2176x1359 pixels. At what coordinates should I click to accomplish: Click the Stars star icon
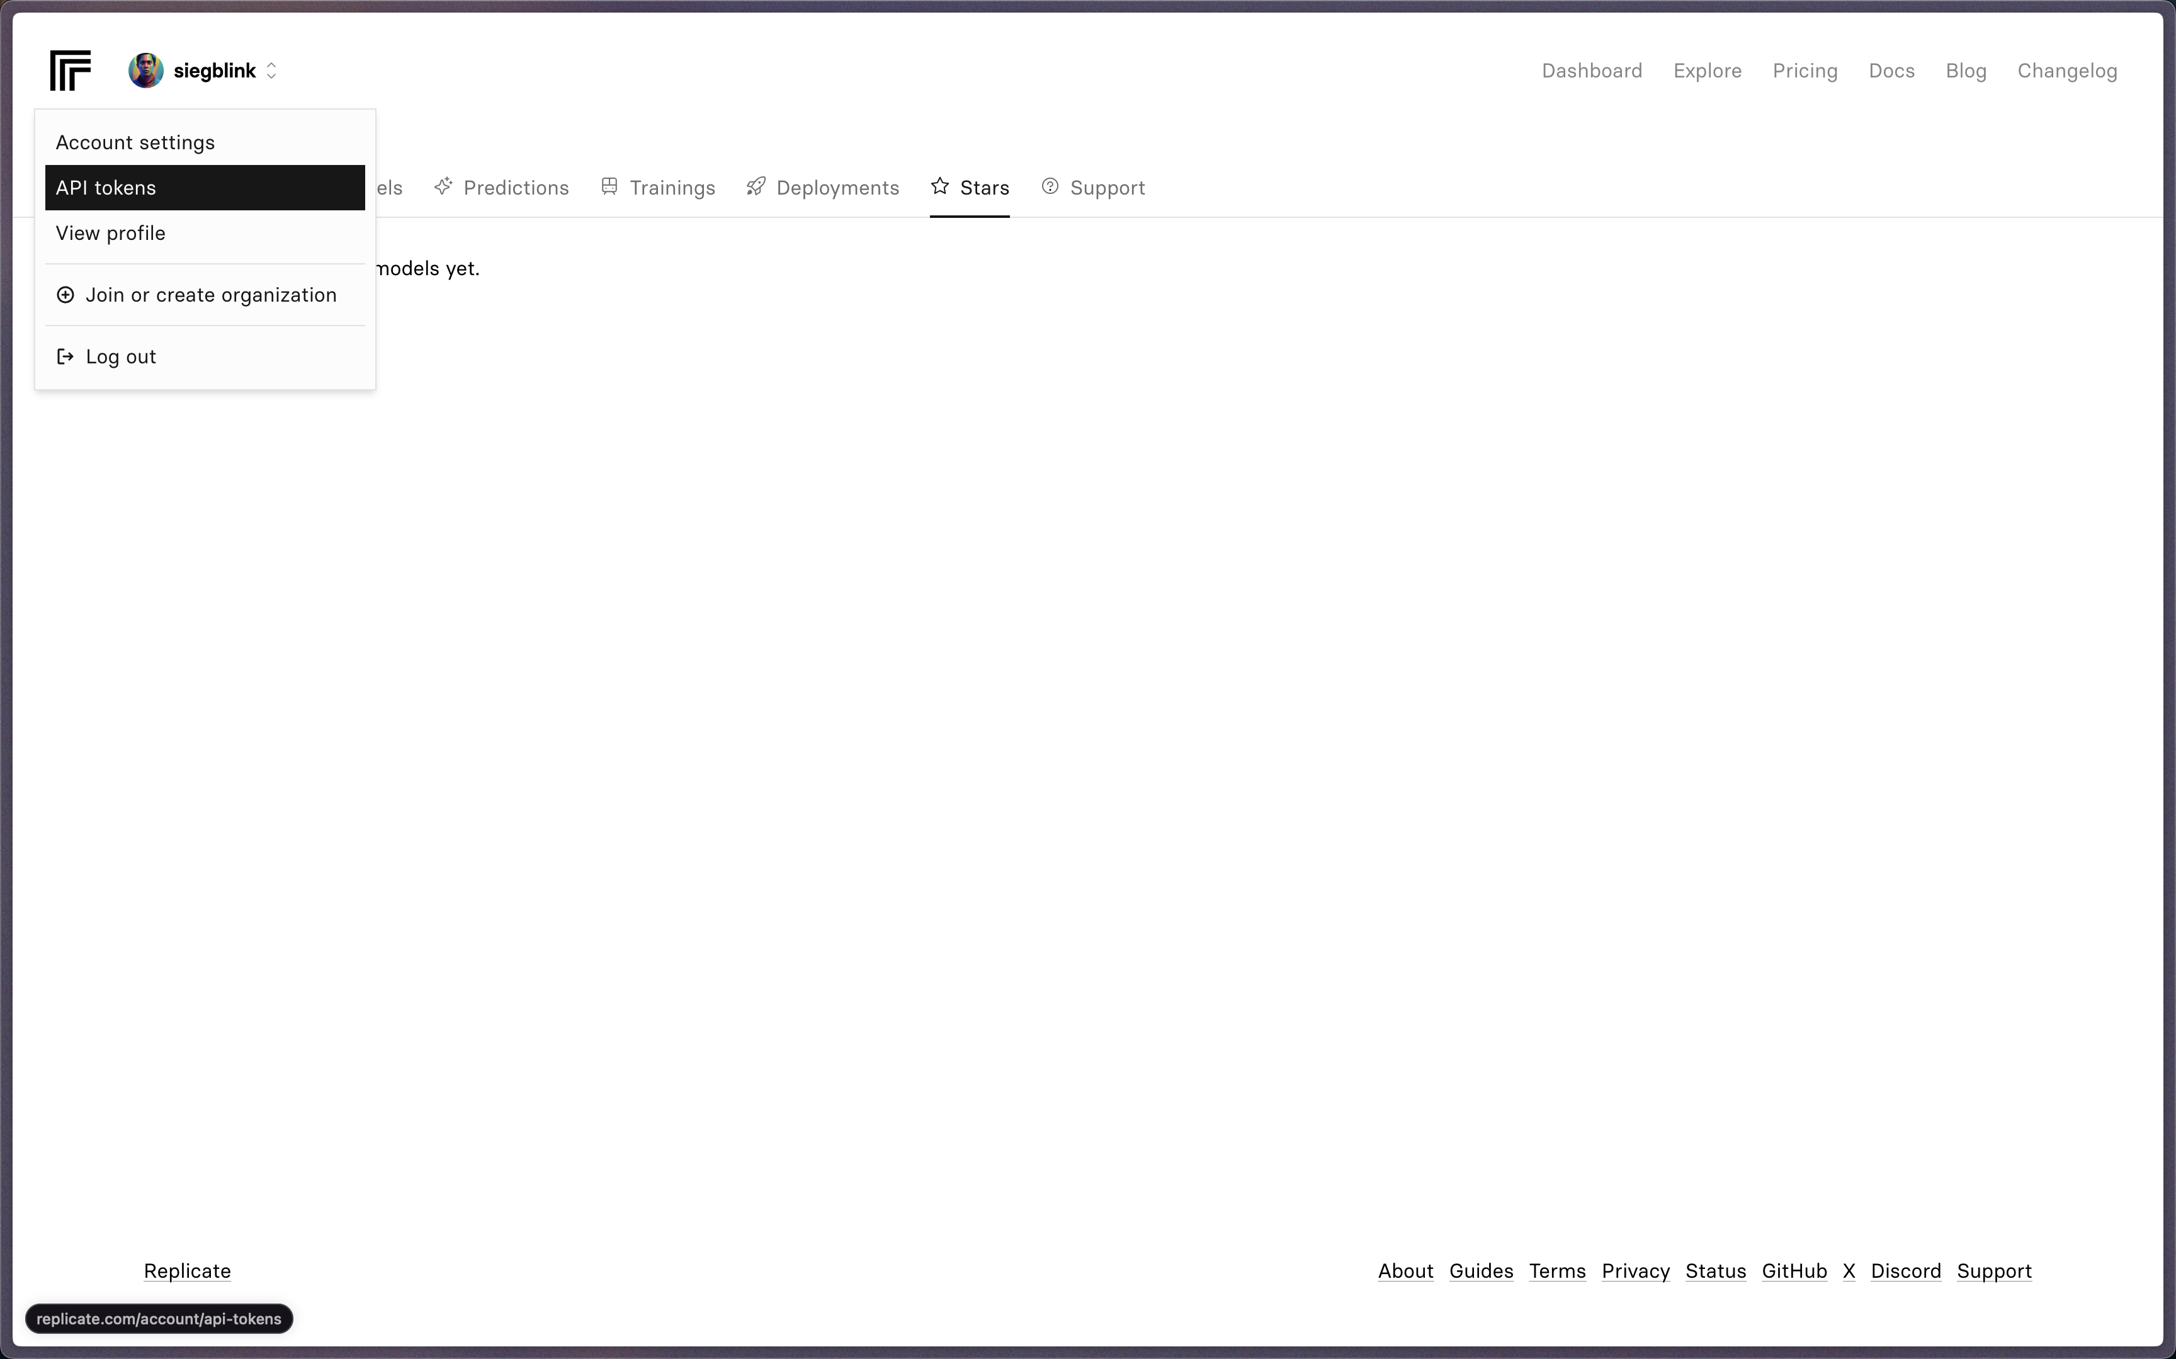coord(940,186)
